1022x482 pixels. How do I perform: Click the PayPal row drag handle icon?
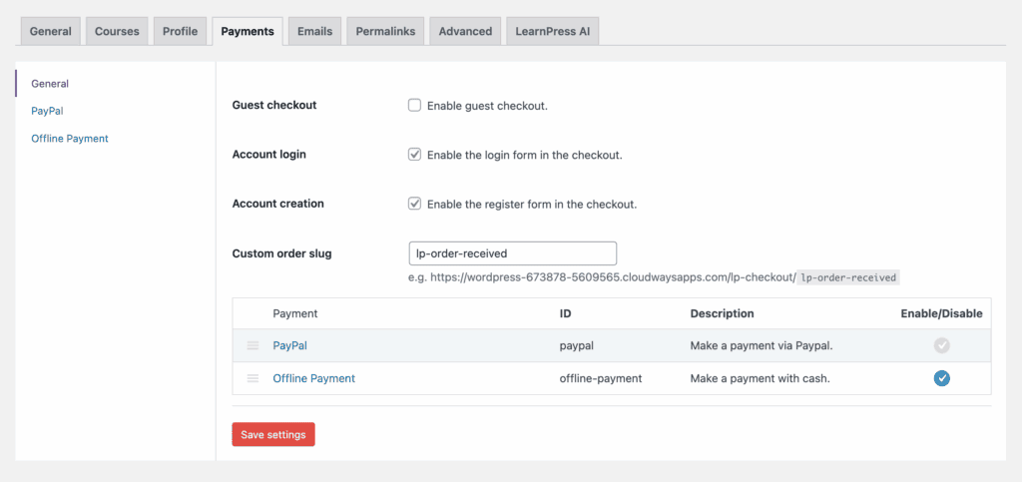[253, 346]
